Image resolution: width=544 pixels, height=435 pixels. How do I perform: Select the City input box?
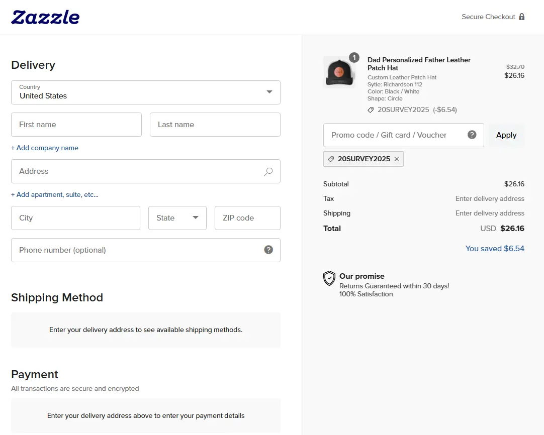pyautogui.click(x=75, y=218)
